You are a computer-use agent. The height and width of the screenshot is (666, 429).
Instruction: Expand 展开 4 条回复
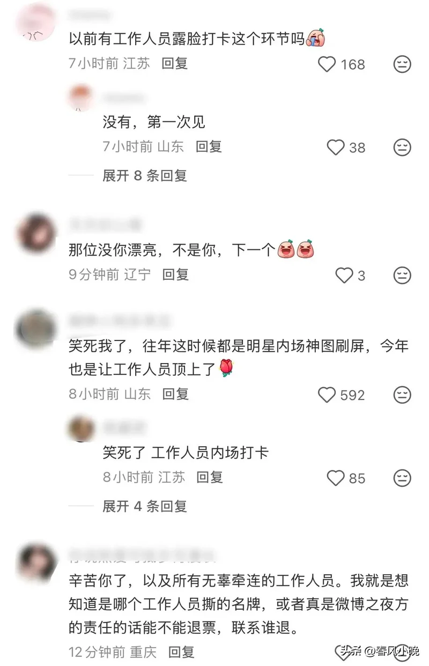(x=145, y=506)
